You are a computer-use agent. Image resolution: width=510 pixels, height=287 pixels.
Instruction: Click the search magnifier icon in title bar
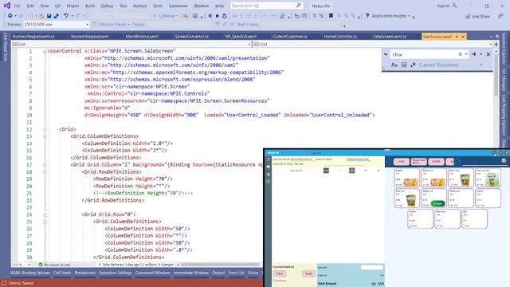[x=299, y=6]
